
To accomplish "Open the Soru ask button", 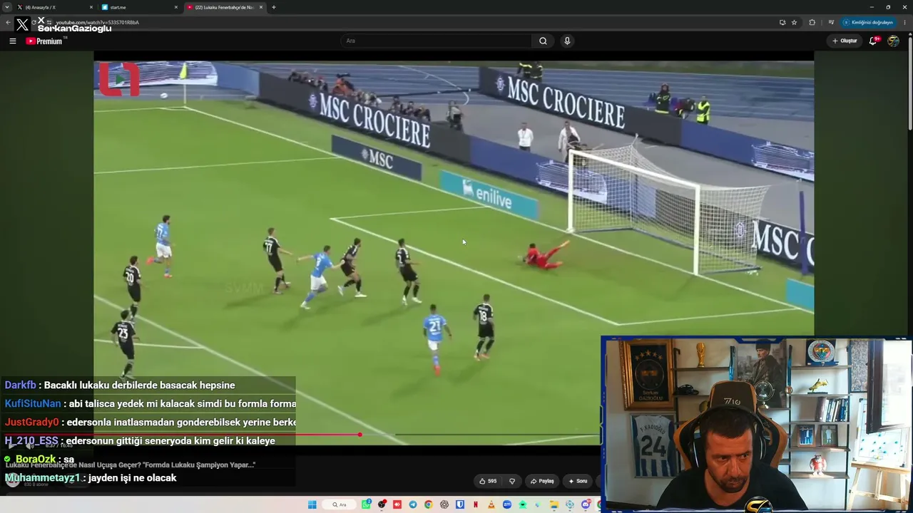I will pyautogui.click(x=578, y=481).
